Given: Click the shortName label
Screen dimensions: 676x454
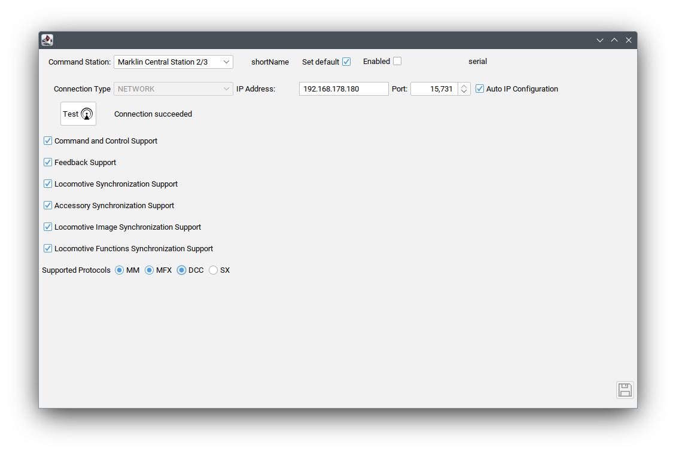Looking at the screenshot, I should tap(270, 62).
